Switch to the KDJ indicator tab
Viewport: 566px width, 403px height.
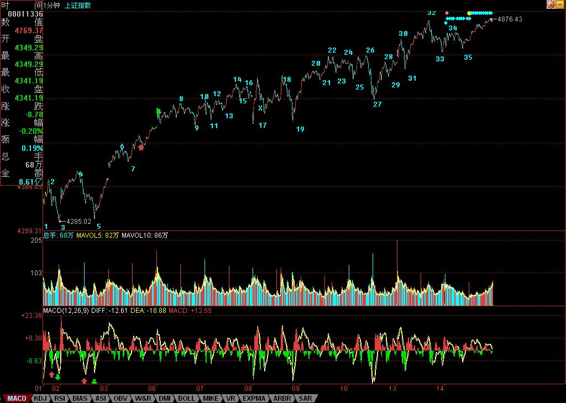tap(40, 398)
